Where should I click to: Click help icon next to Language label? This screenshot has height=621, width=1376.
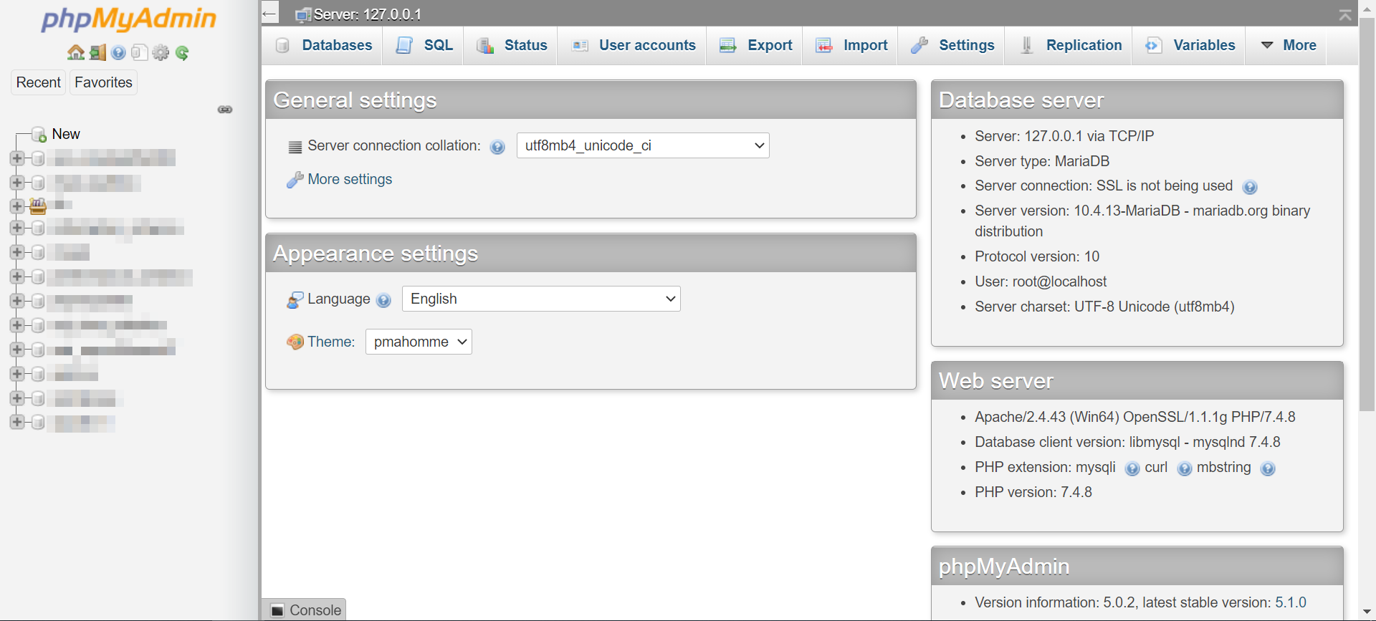[x=383, y=300]
